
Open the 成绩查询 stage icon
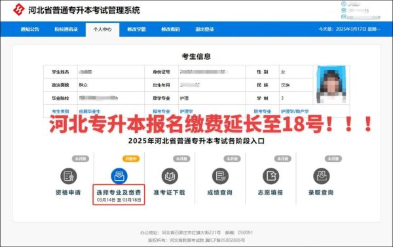220,176
